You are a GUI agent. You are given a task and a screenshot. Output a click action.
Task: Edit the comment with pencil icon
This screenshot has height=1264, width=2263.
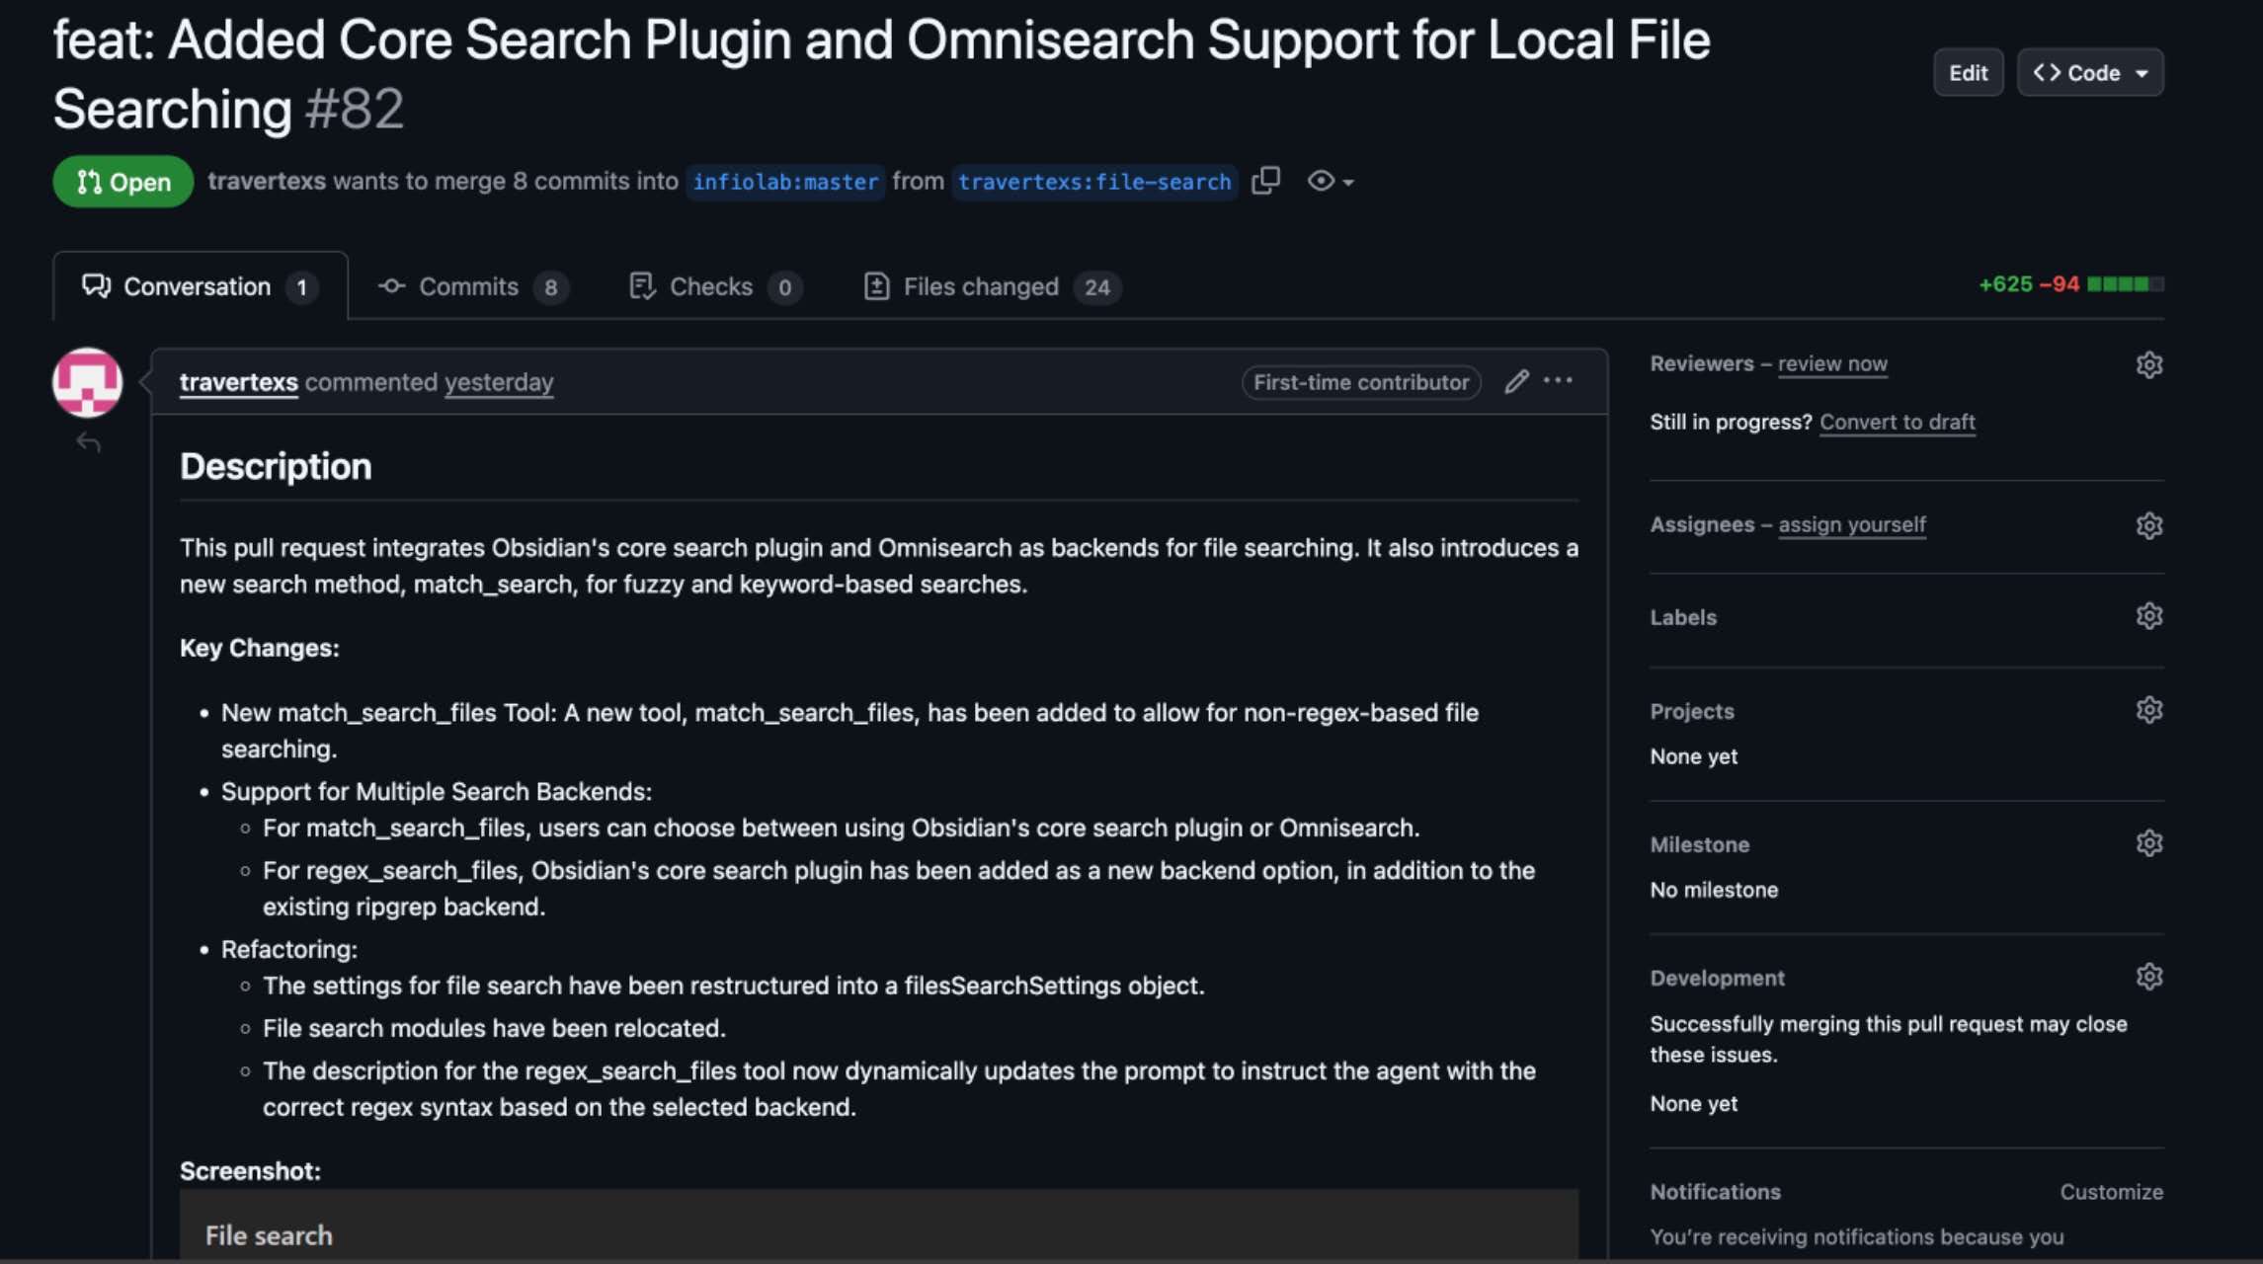(1516, 381)
